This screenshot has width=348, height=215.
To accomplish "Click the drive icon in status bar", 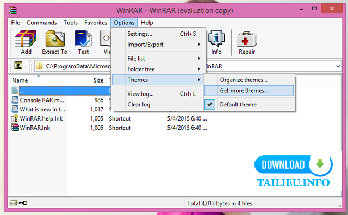I will [x=13, y=203].
